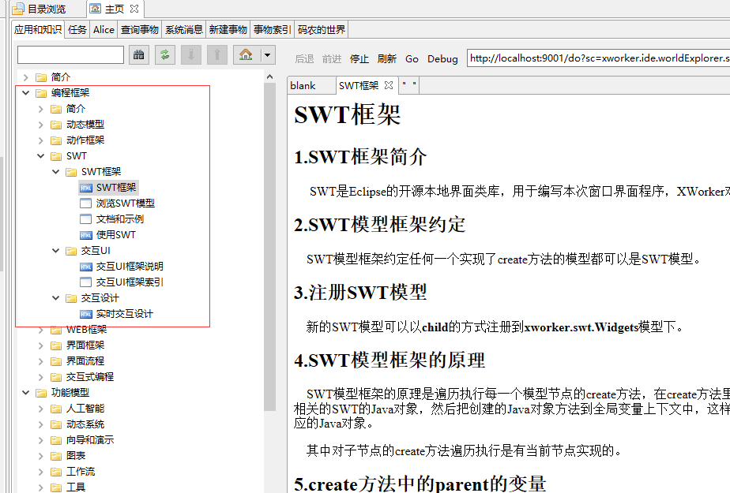Collapse the SWT框架 folder node
730x493 pixels.
coord(56,172)
